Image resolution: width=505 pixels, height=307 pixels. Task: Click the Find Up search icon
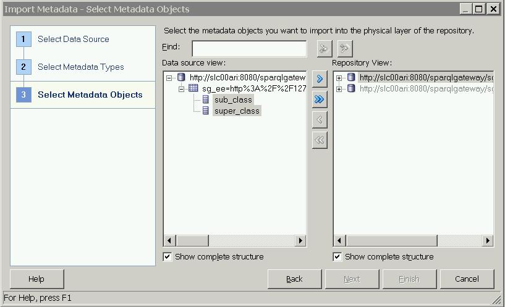[345, 49]
